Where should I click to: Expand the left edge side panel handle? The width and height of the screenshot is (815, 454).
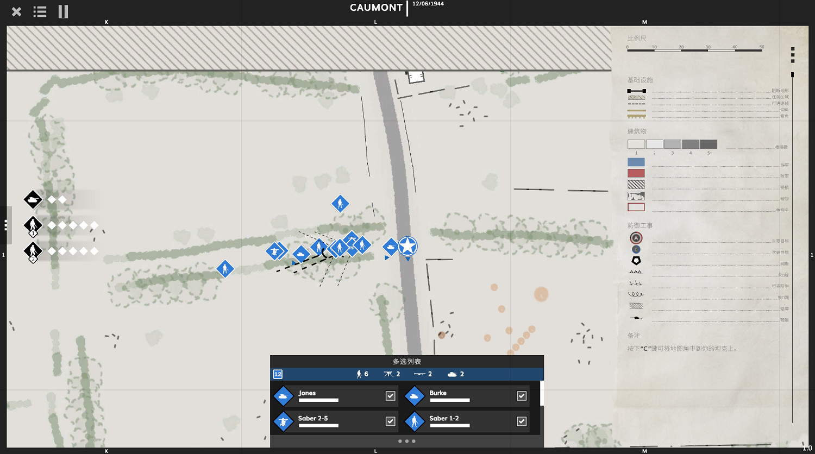[5, 225]
